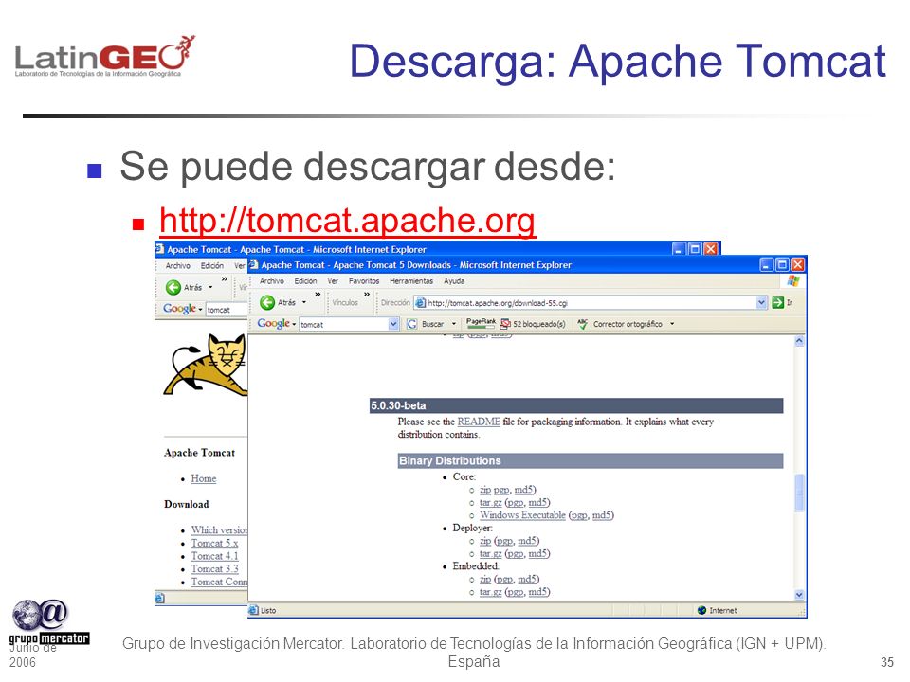Viewport: 910px width, 682px height.
Task: Click the grupo mercator globe logo
Action: click(x=48, y=622)
